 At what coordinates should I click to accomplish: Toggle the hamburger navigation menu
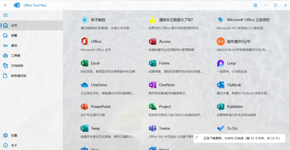coord(5,15)
